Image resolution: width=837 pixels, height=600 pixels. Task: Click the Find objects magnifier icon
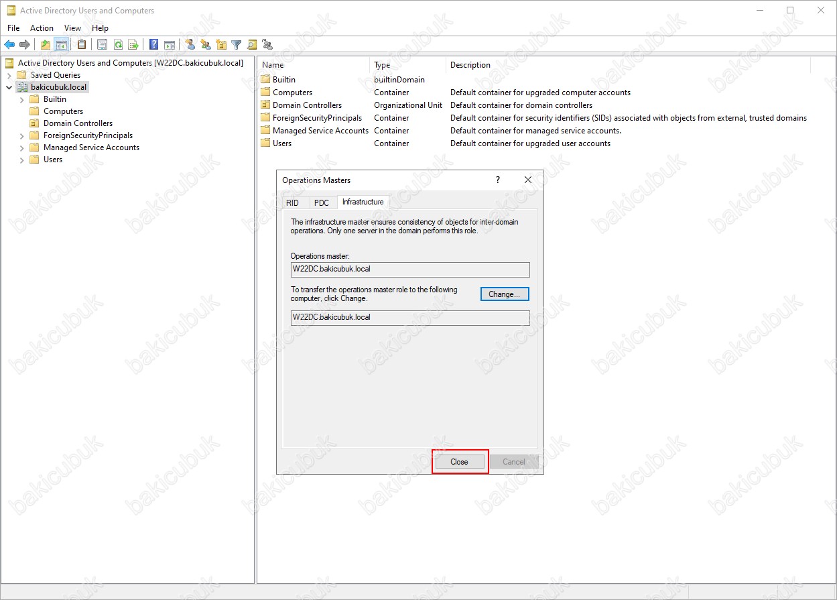pyautogui.click(x=252, y=45)
